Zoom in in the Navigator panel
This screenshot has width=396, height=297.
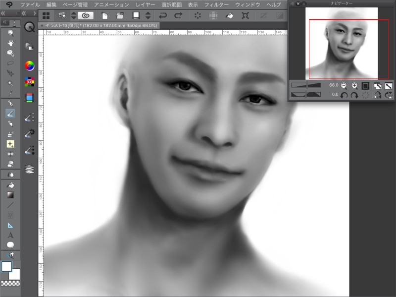[354, 85]
